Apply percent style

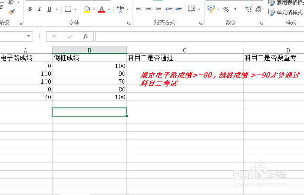[x=226, y=9]
